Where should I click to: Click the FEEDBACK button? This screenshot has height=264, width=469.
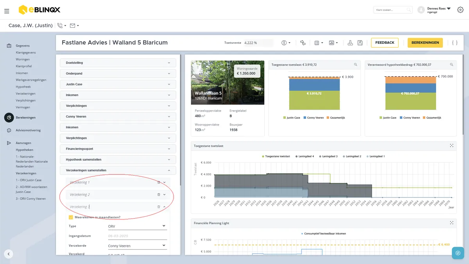point(385,43)
